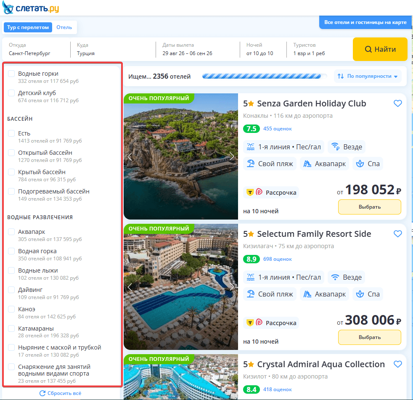Open the Selectum Family Resort Side photo
413x400 pixels.
(181, 287)
